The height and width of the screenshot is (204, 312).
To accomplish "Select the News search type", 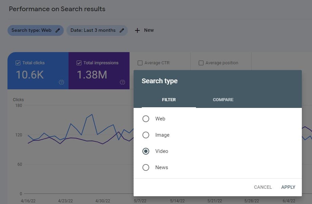I will point(146,167).
